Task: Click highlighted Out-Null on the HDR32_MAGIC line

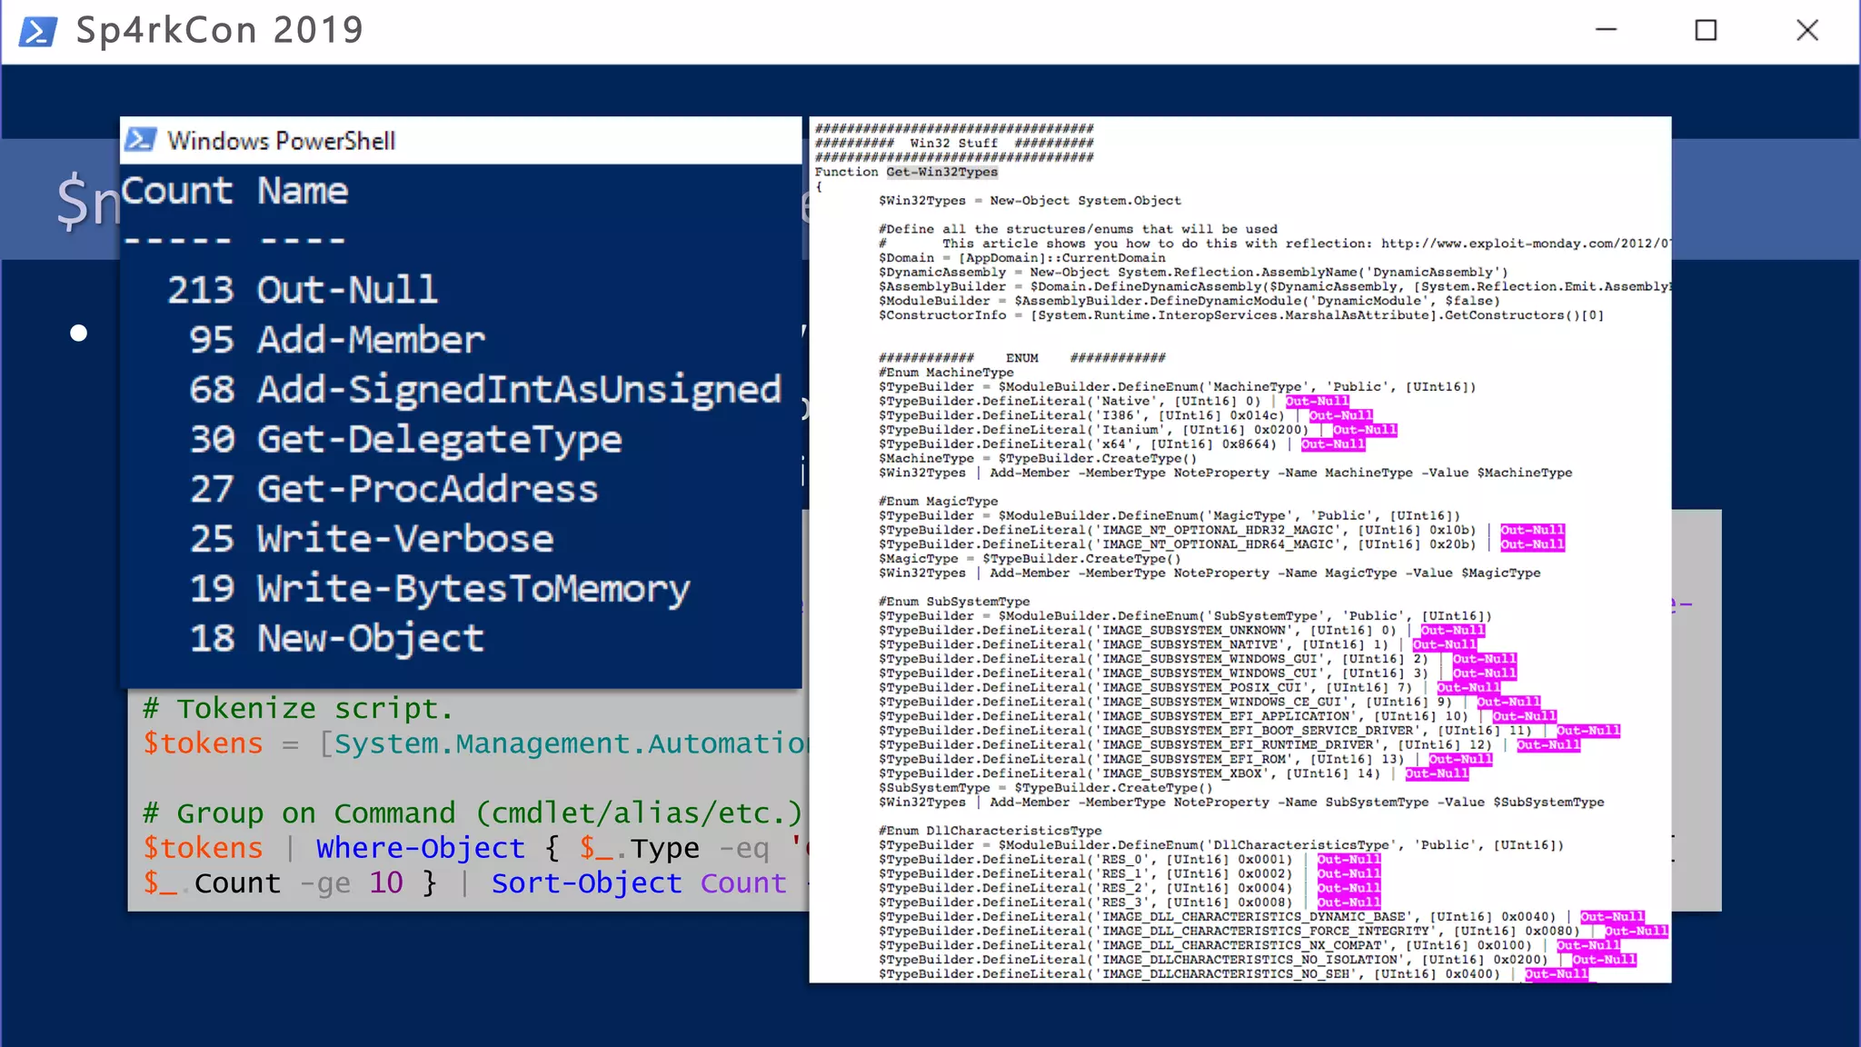Action: pyautogui.click(x=1532, y=530)
